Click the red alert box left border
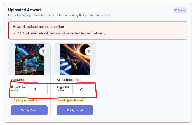This screenshot has width=195, height=125. tap(9, 30)
